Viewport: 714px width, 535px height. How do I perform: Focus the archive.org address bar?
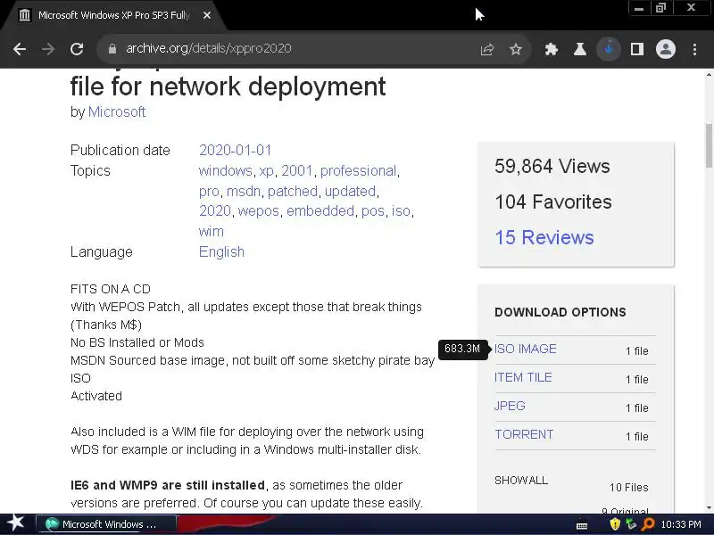point(292,49)
